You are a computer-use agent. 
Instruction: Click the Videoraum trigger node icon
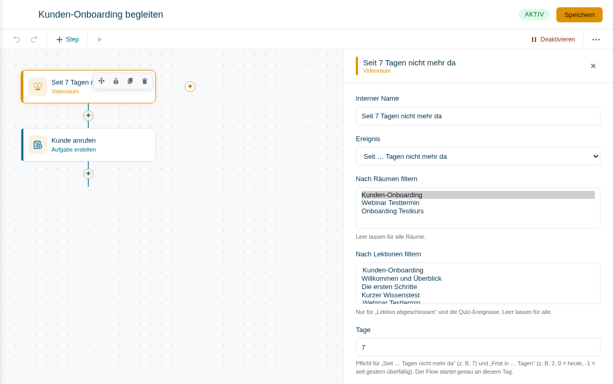tap(38, 87)
